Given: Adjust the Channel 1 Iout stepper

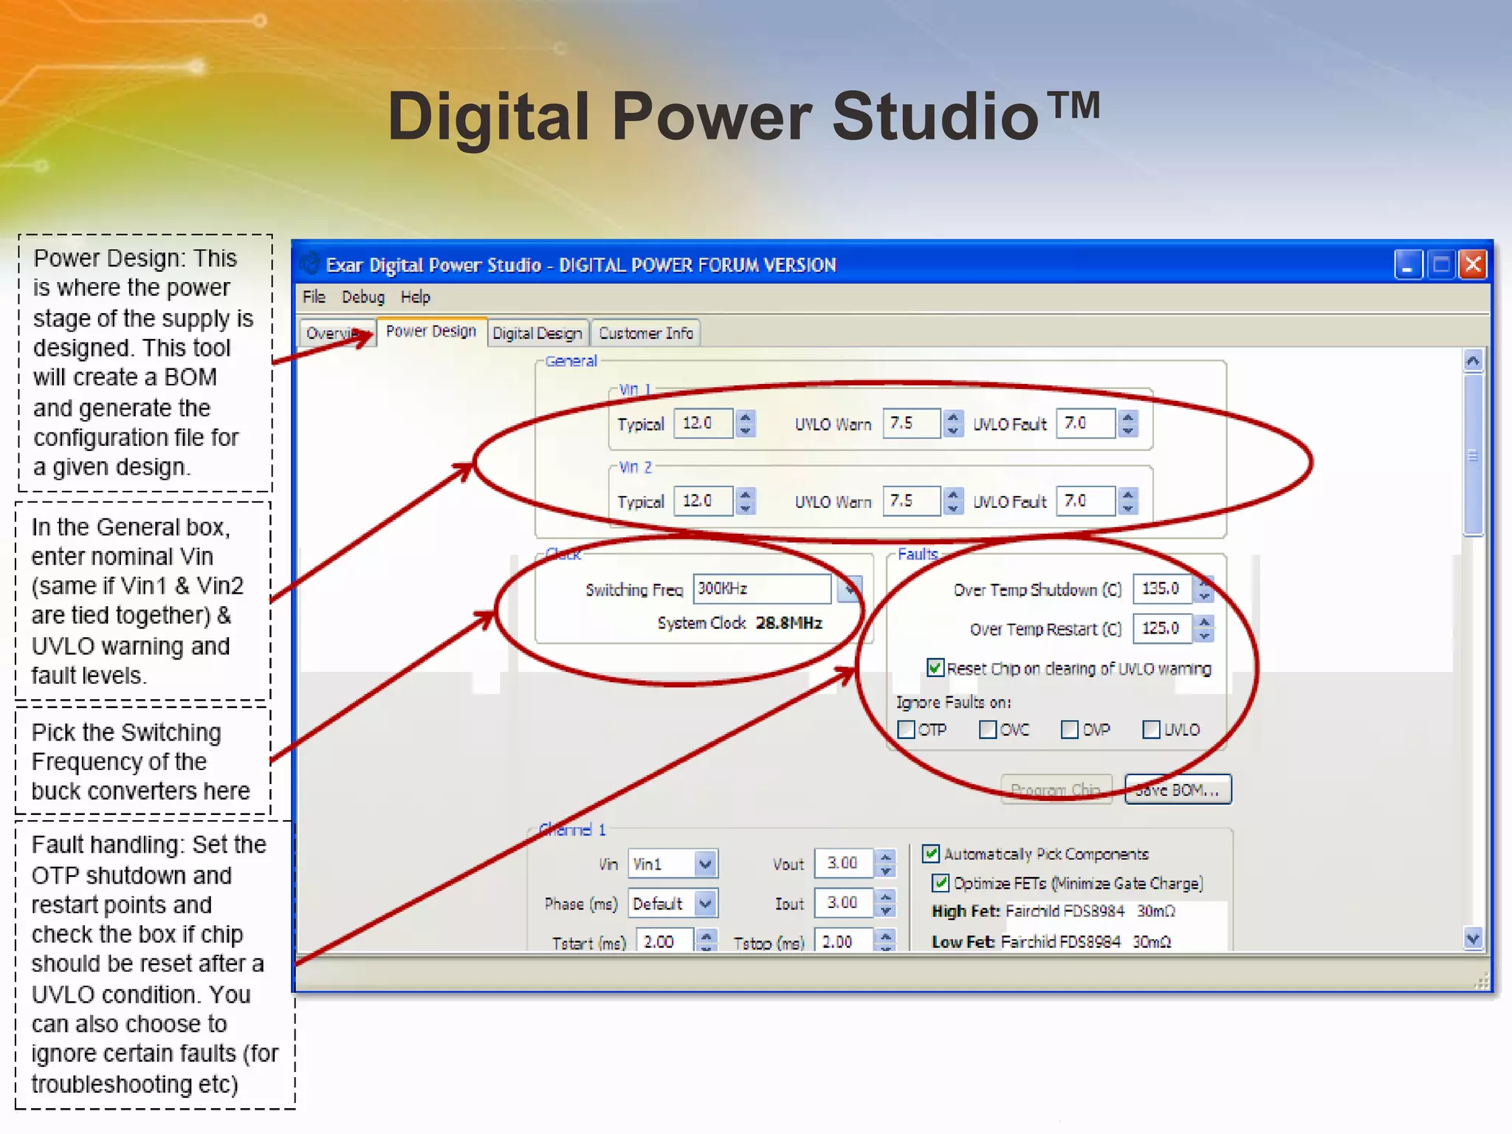Looking at the screenshot, I should point(885,903).
